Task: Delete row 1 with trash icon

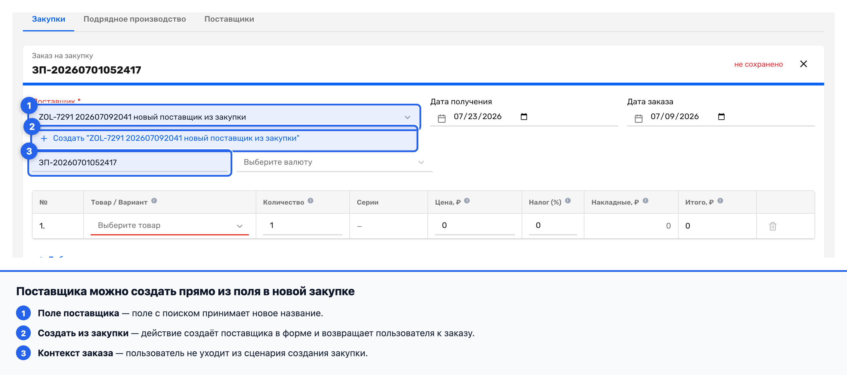Action: coord(772,226)
